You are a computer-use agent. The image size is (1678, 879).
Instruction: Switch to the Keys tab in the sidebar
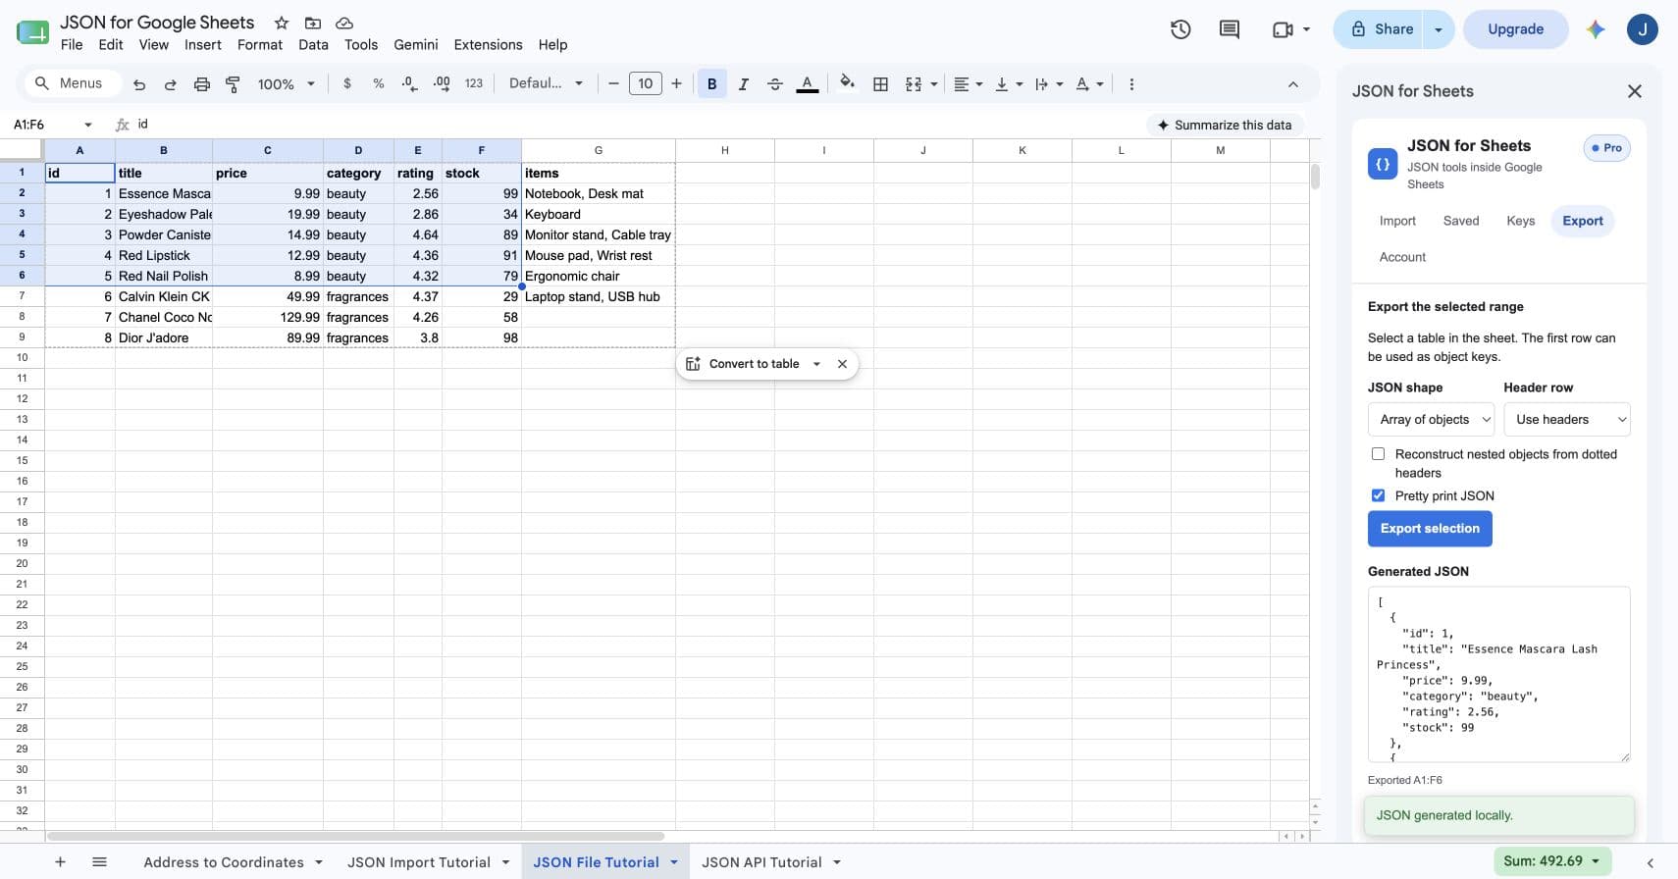(x=1520, y=221)
